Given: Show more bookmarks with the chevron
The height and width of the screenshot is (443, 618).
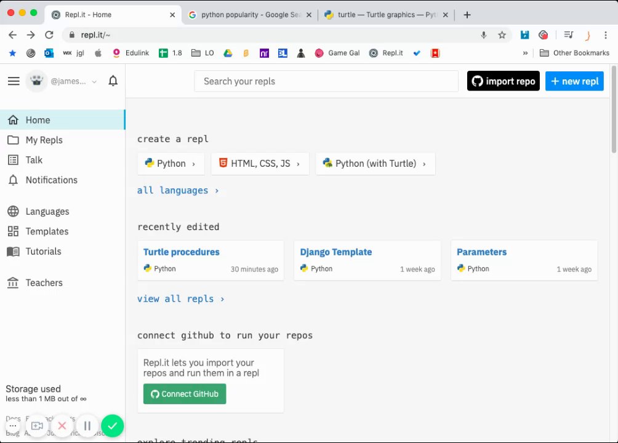Looking at the screenshot, I should coord(525,53).
